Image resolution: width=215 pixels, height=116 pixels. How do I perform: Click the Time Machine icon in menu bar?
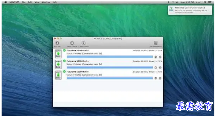(x=173, y=2)
